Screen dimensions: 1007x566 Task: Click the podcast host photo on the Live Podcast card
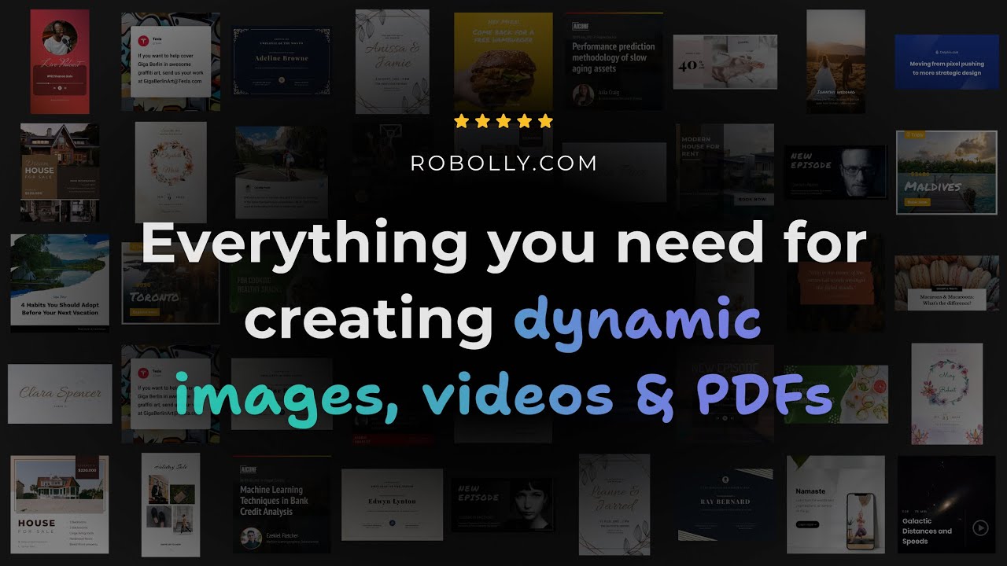click(x=61, y=39)
